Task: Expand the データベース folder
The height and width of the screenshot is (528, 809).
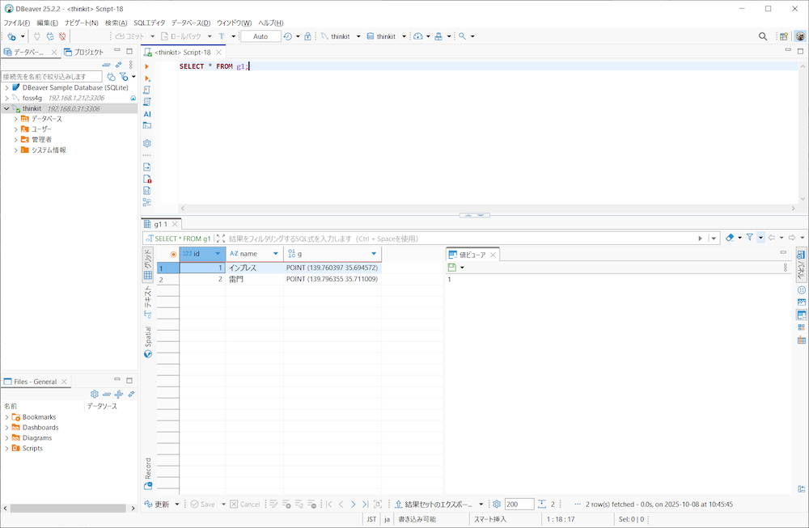Action: coord(15,119)
